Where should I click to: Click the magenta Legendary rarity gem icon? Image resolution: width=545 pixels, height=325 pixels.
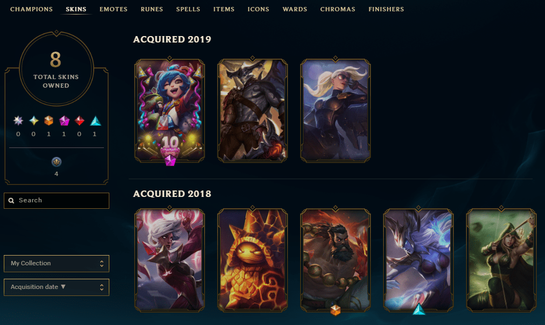coord(64,121)
